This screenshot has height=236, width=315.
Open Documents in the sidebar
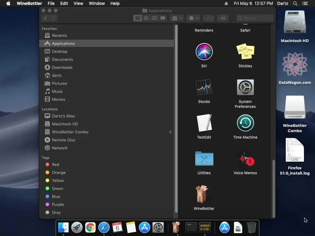(107, 59)
